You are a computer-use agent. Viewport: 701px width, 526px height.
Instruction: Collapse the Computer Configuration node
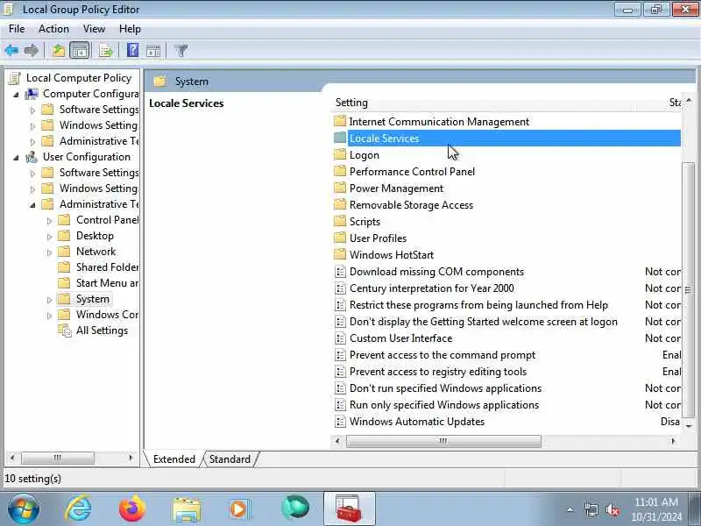point(16,95)
